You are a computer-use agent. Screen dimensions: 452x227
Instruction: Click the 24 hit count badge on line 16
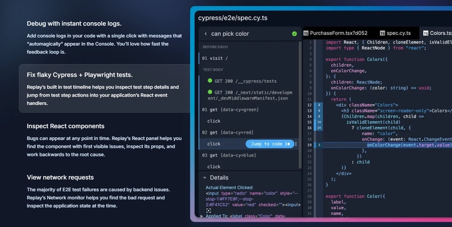coord(319,128)
